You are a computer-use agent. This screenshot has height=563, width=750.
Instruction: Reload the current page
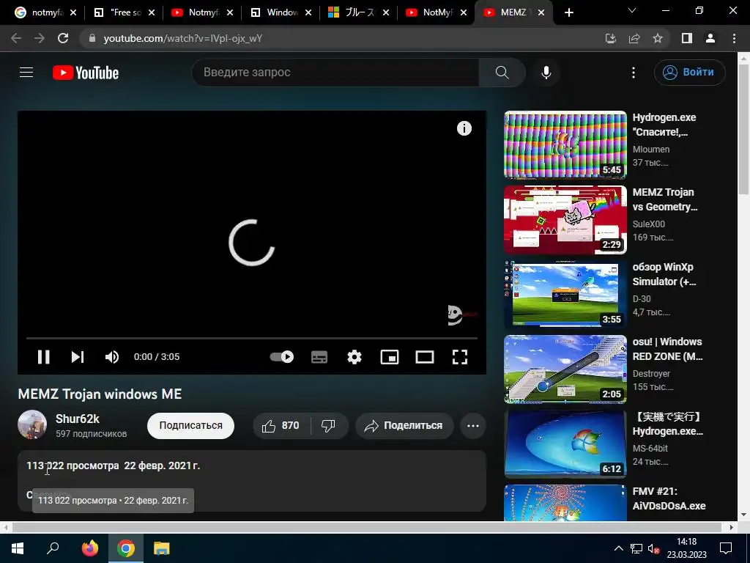(x=63, y=38)
